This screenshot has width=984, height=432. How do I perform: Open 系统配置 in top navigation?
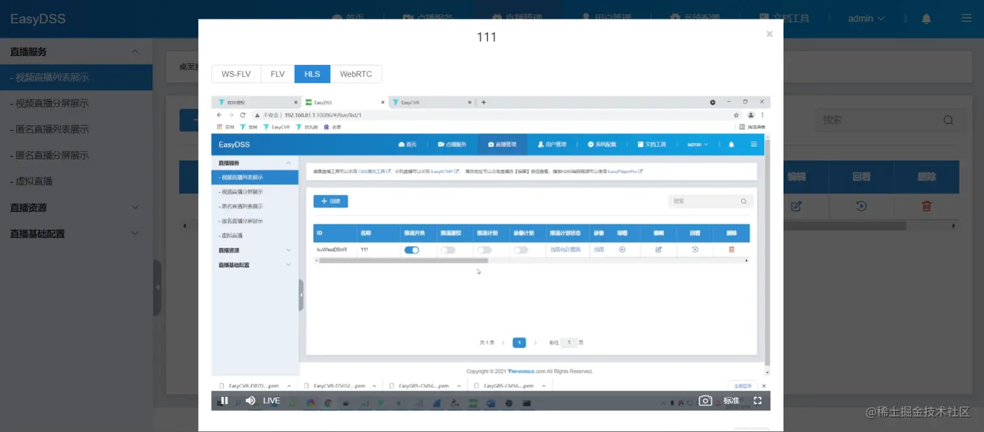tap(694, 18)
